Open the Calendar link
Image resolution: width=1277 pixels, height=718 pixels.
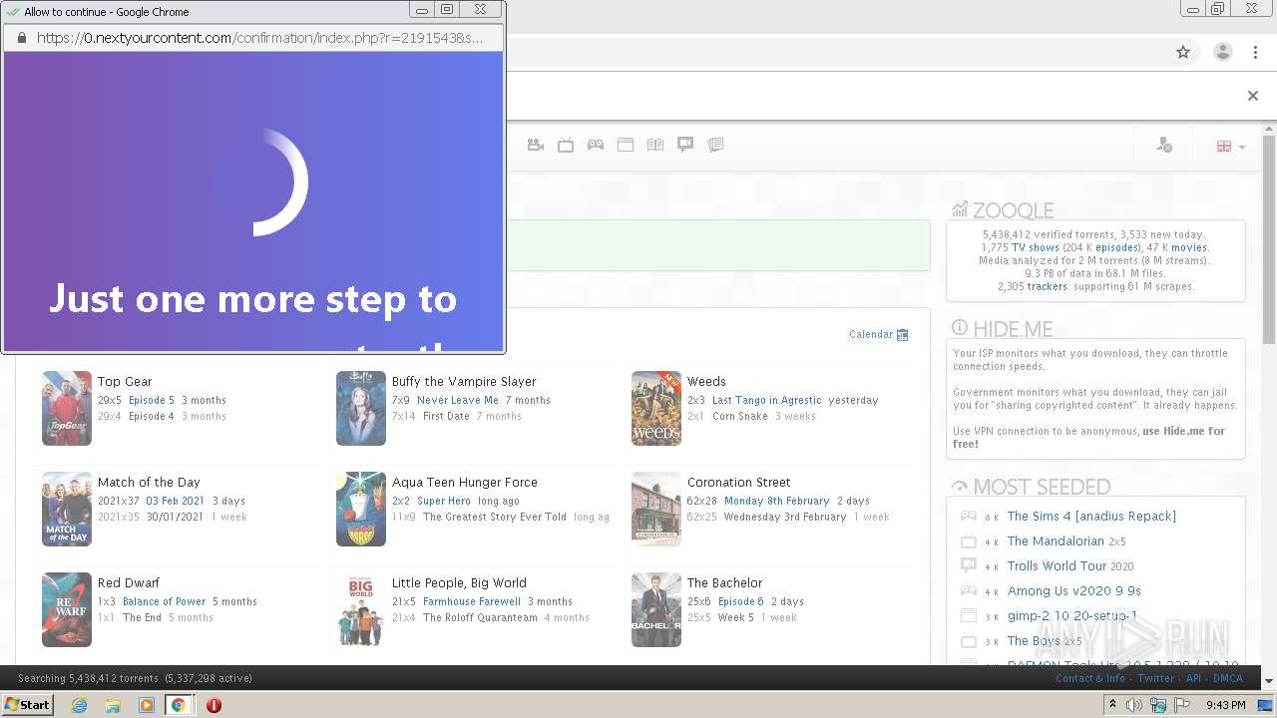pos(879,334)
